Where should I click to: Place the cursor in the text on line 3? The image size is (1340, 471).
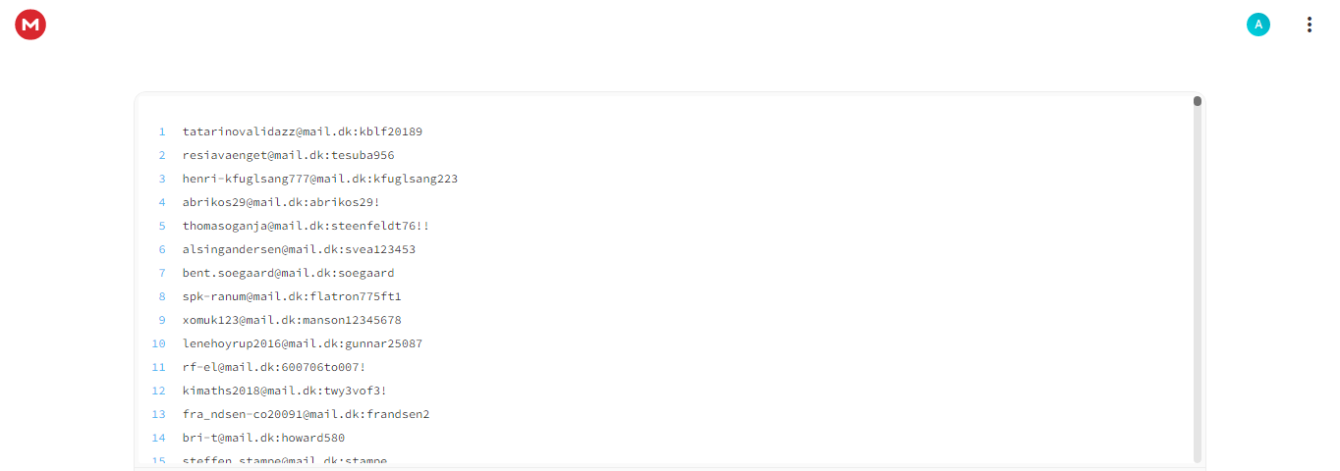pyautogui.click(x=320, y=179)
